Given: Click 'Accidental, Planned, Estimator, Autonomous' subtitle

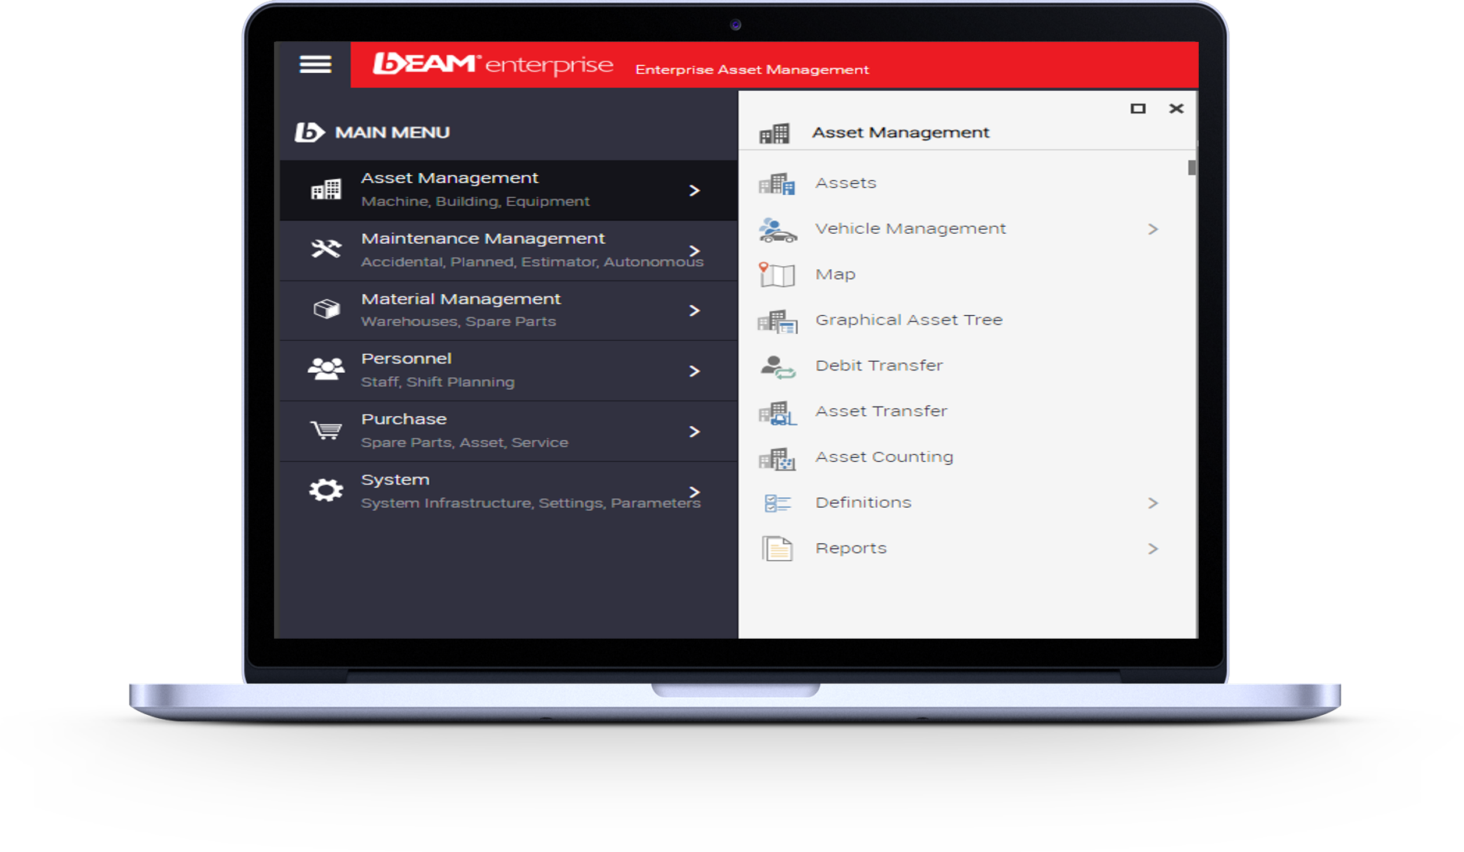Looking at the screenshot, I should click(532, 262).
